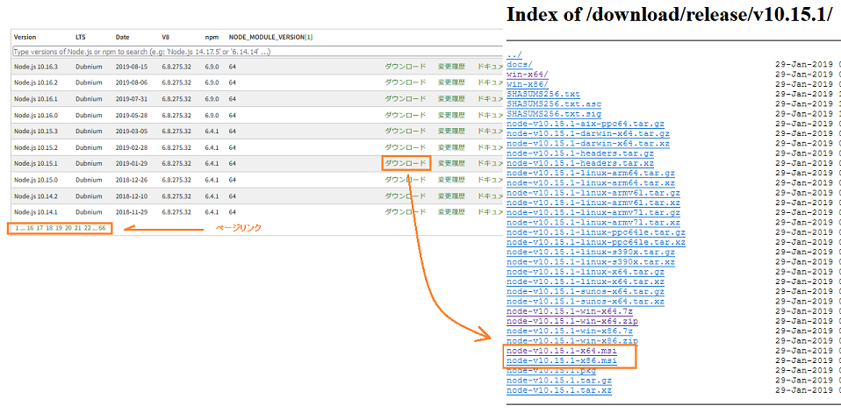Open the footnote [1] link beside NODE_MODULE_VERSION
The height and width of the screenshot is (413, 841).
point(309,38)
